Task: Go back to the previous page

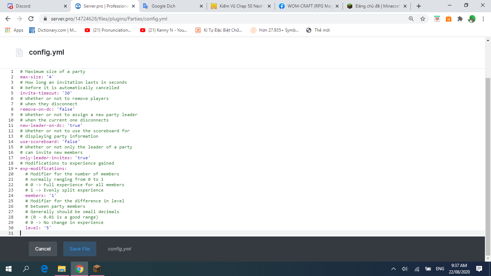Action: tap(8, 19)
